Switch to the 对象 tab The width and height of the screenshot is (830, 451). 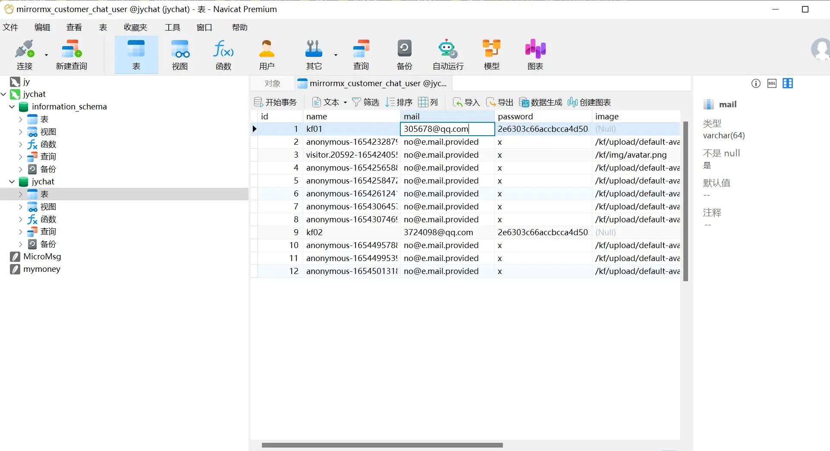[x=273, y=84]
